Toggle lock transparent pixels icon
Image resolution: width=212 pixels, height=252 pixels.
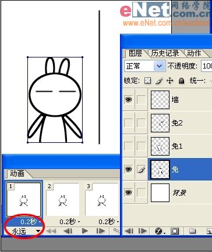[x=148, y=81]
